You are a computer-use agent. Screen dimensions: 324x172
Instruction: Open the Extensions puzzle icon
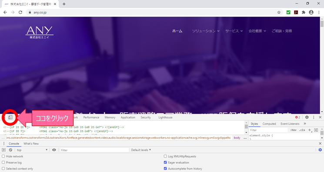[x=303, y=12]
